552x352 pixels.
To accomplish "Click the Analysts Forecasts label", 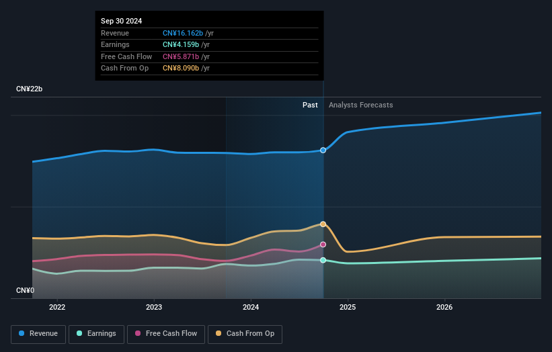I will (x=361, y=105).
